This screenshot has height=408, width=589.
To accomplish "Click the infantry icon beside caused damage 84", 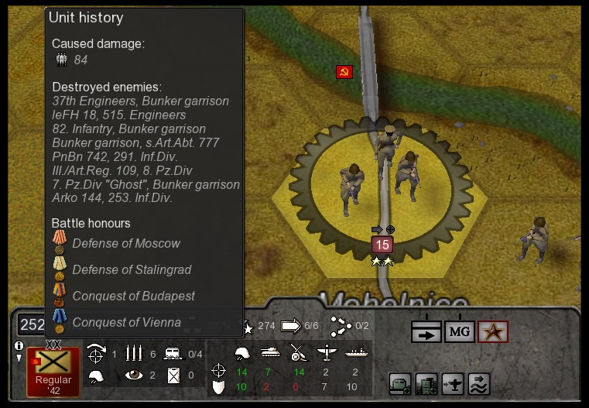I will (61, 60).
